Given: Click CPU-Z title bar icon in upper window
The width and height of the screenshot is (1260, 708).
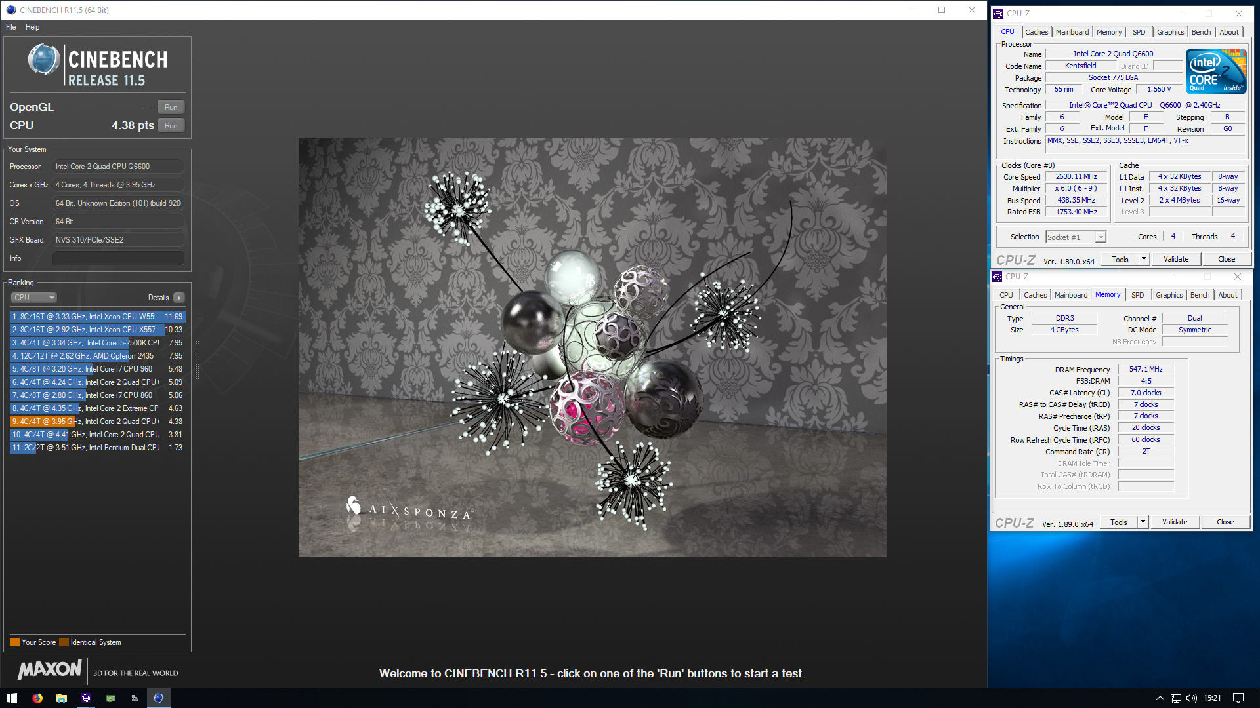Looking at the screenshot, I should point(998,14).
